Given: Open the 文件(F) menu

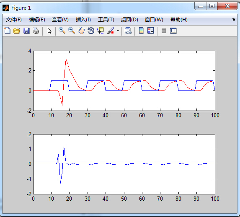Looking at the screenshot, I should coord(14,20).
